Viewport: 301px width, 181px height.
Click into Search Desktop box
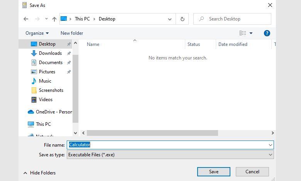[x=232, y=19]
